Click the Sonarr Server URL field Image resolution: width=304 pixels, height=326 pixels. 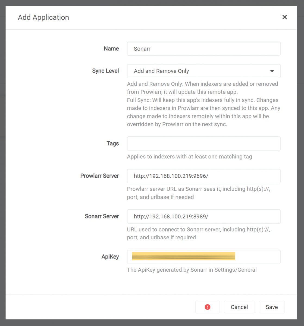coord(204,217)
